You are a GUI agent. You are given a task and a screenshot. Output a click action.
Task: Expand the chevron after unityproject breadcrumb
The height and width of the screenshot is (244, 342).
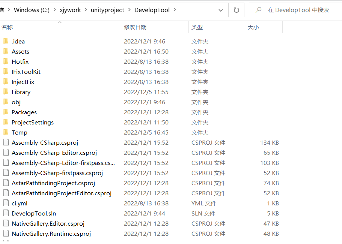[129, 10]
